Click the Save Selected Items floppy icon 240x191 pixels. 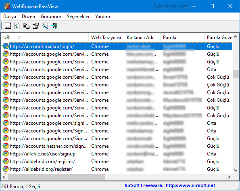tap(8, 26)
